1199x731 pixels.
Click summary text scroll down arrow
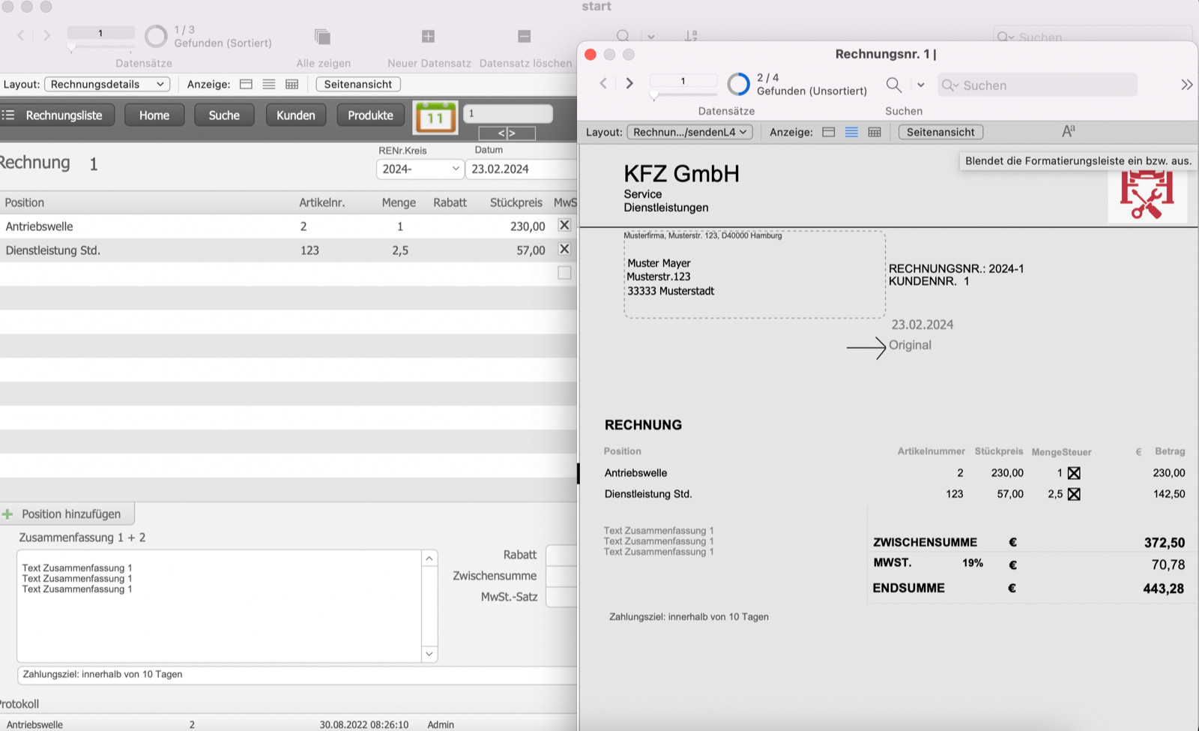point(429,654)
